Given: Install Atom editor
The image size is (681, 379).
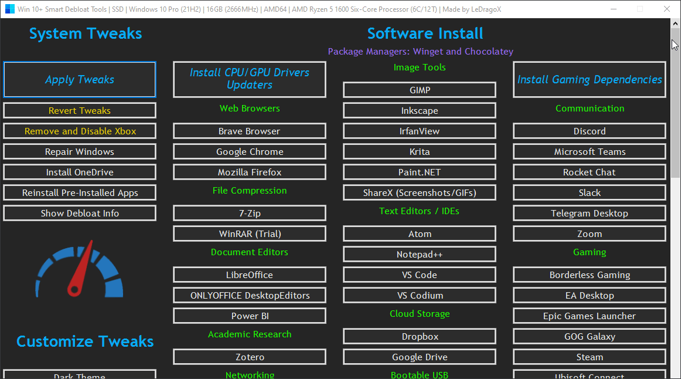Looking at the screenshot, I should coord(420,234).
